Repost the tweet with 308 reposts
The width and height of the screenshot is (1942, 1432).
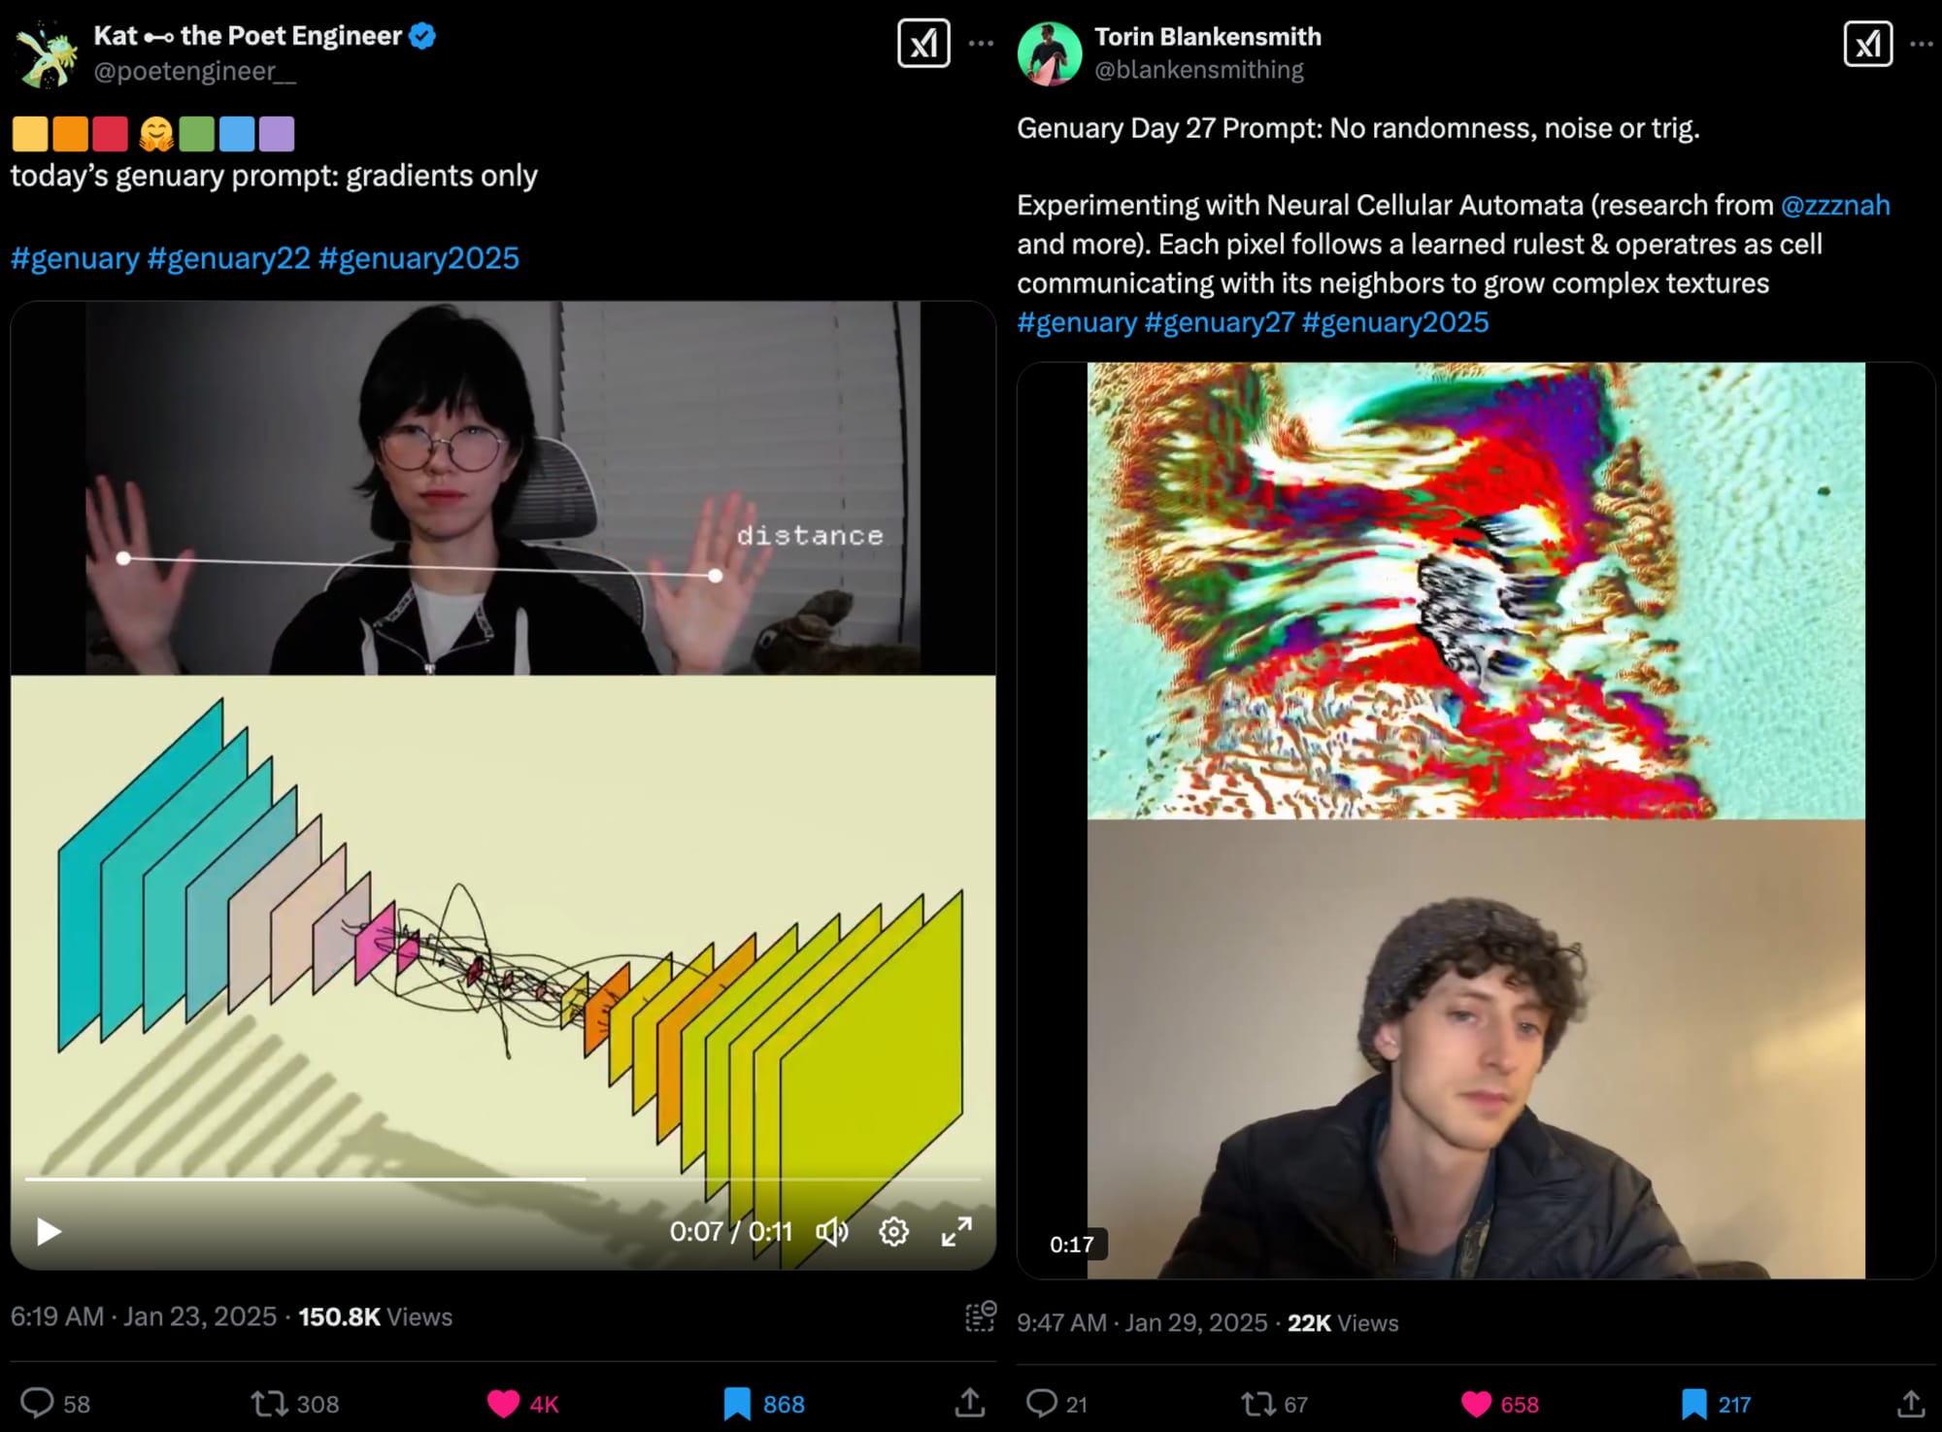pyautogui.click(x=269, y=1403)
